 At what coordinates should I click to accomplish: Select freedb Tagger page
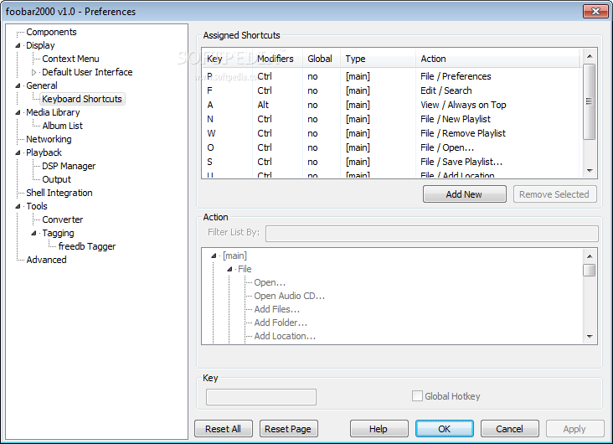[x=87, y=246]
